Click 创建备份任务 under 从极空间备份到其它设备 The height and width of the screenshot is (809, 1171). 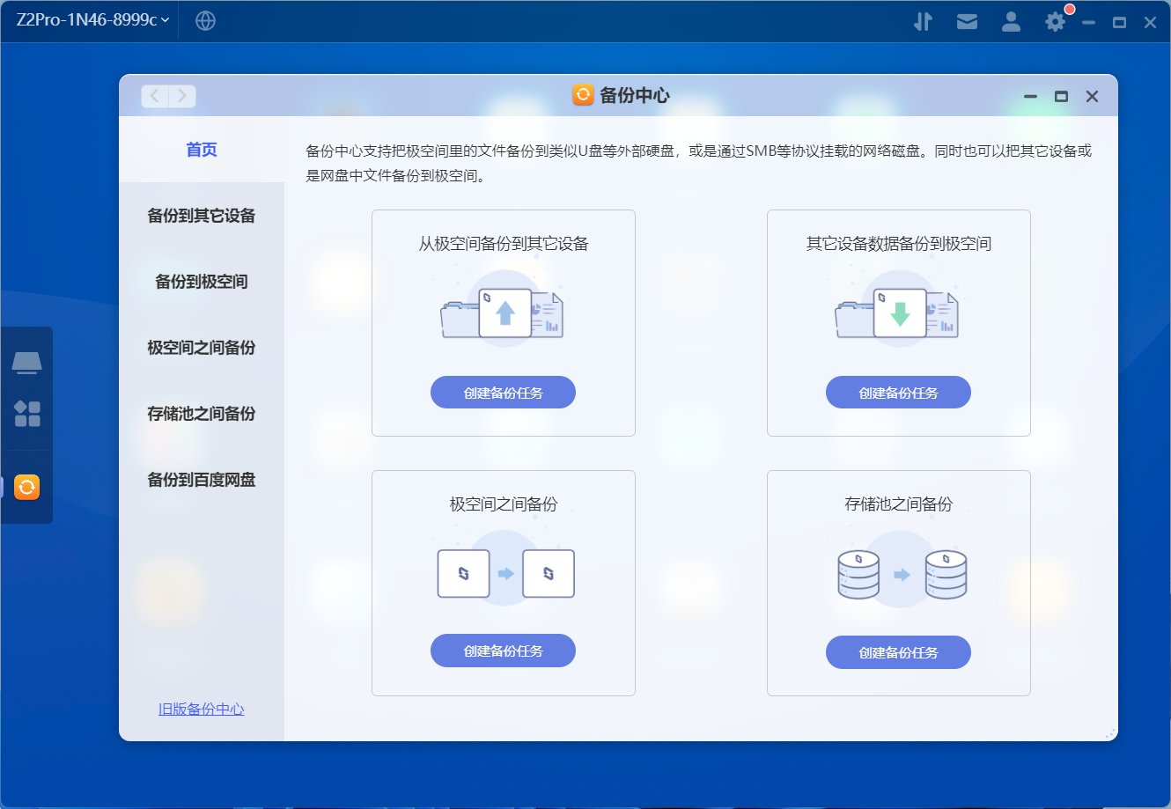coord(503,392)
